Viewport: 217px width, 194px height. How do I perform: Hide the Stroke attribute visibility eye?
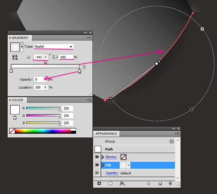pos(97,157)
